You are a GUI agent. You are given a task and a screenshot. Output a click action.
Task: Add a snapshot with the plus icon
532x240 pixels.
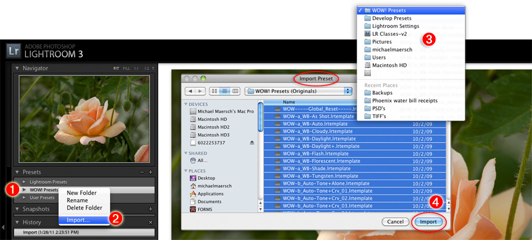pos(151,209)
